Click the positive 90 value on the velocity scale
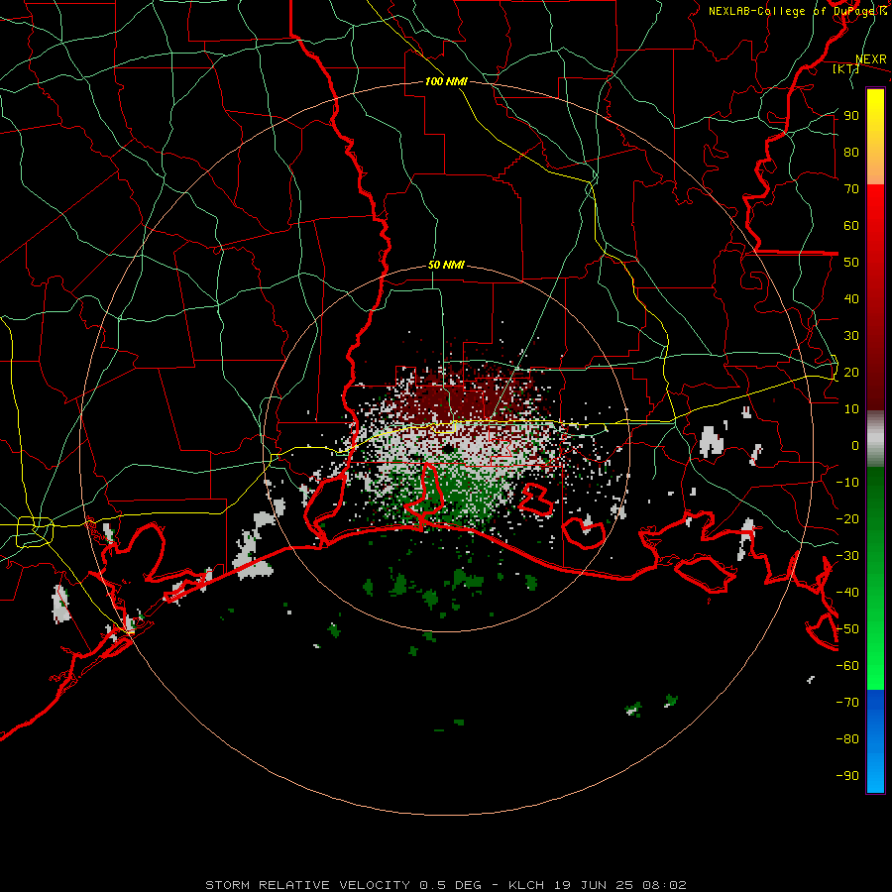 tap(851, 116)
